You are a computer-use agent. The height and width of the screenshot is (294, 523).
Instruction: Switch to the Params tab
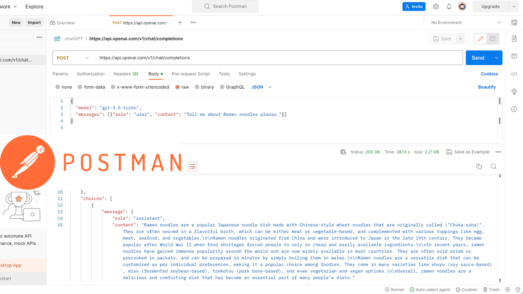pyautogui.click(x=60, y=74)
